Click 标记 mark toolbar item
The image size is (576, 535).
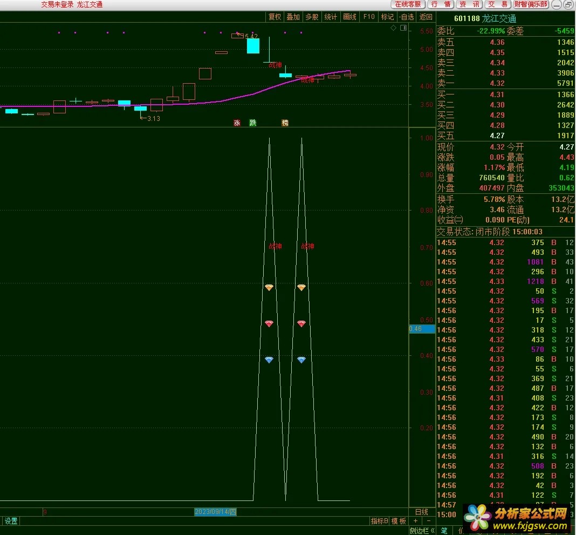[387, 17]
